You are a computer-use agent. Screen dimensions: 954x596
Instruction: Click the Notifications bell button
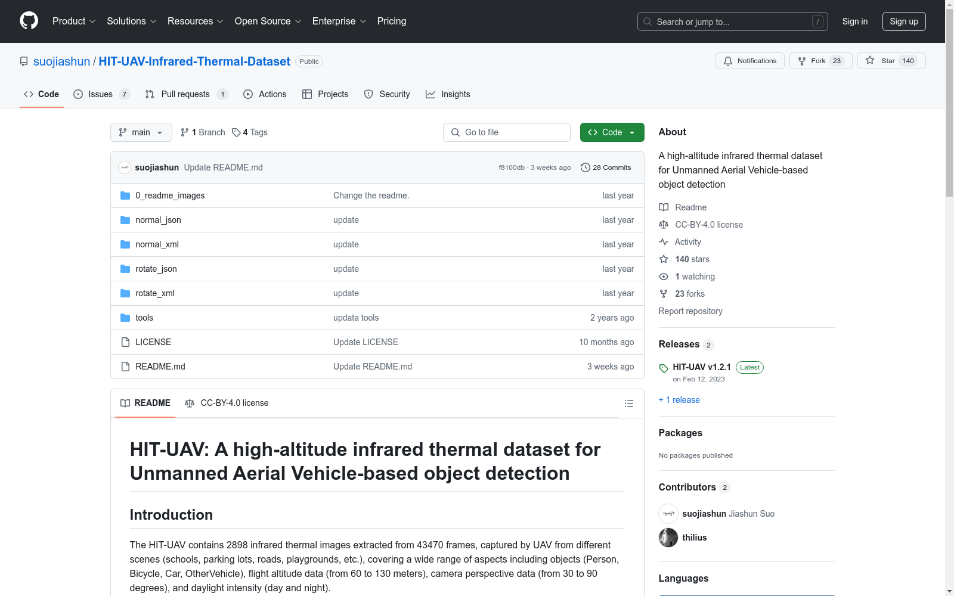749,61
